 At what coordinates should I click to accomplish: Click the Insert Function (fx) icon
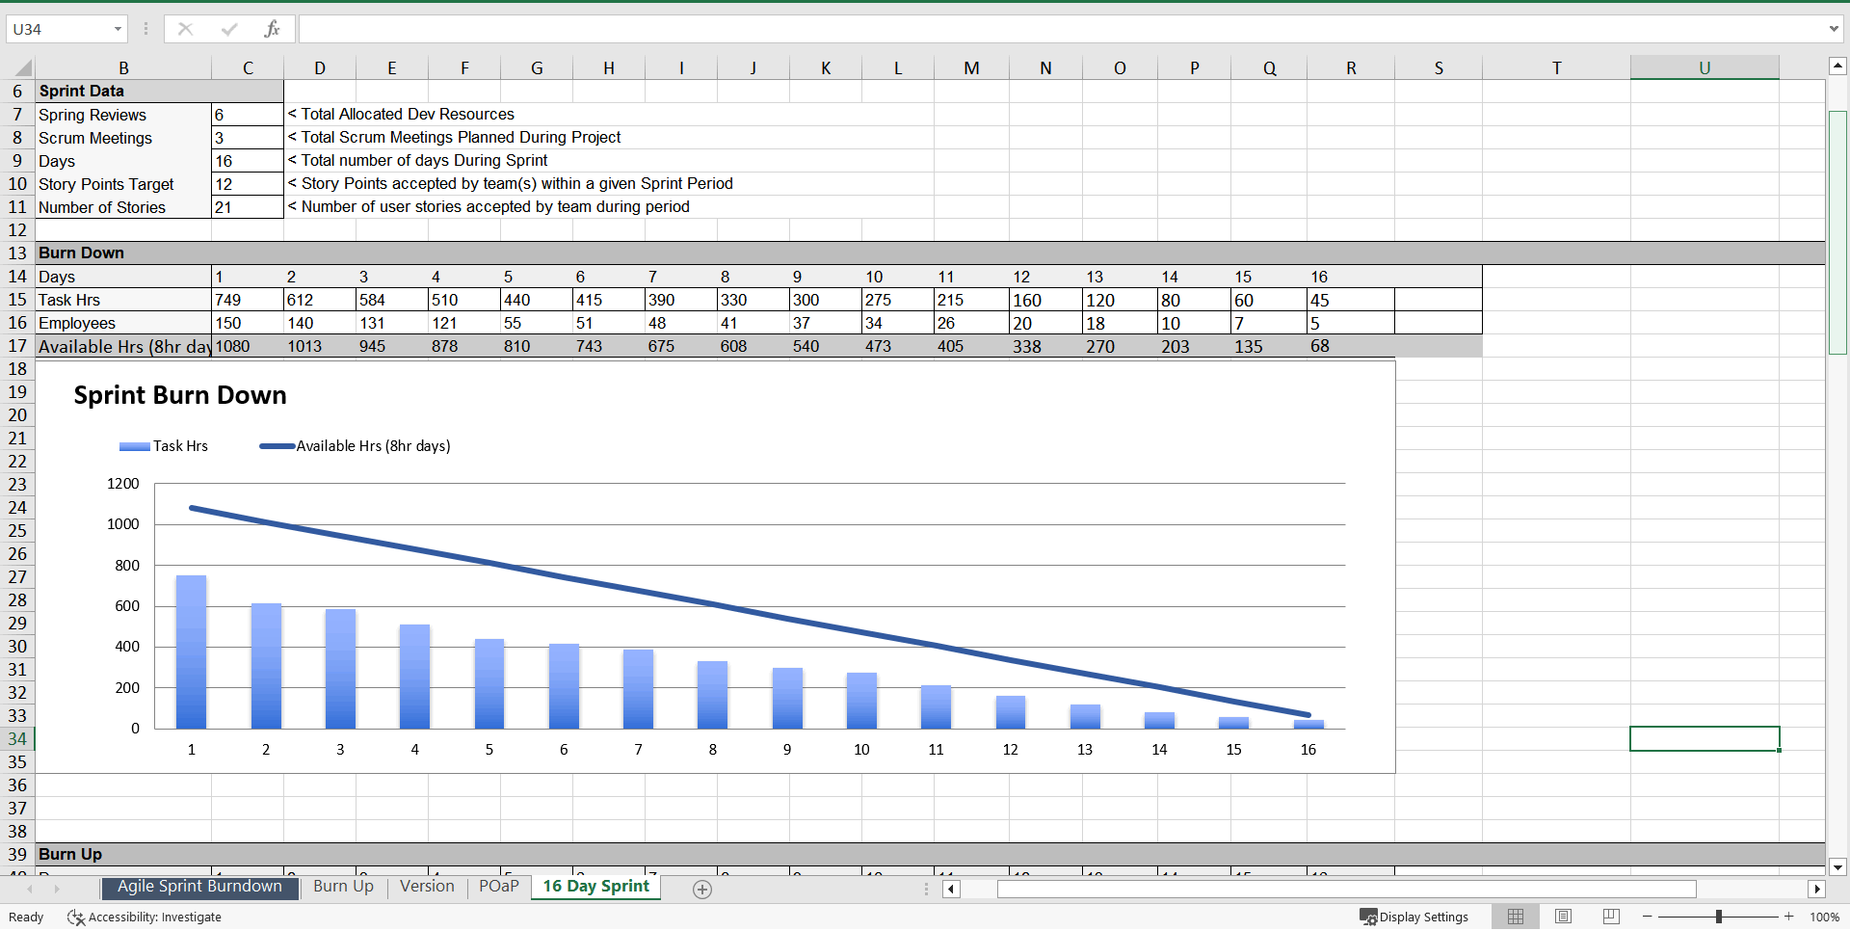click(273, 28)
